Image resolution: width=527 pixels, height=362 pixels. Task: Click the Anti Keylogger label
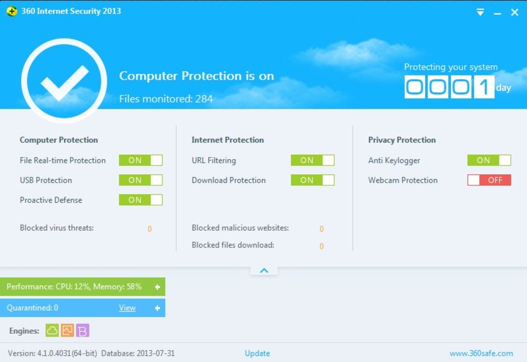[x=394, y=160]
